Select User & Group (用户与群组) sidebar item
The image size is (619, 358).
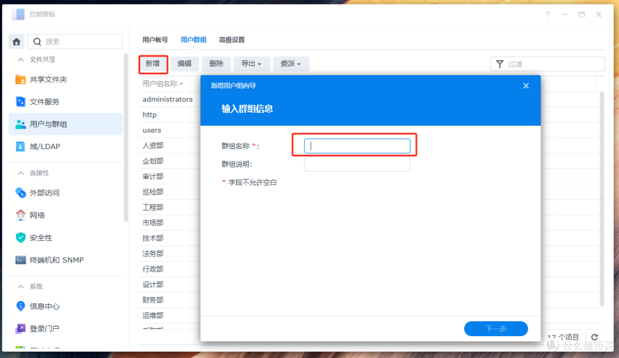65,124
